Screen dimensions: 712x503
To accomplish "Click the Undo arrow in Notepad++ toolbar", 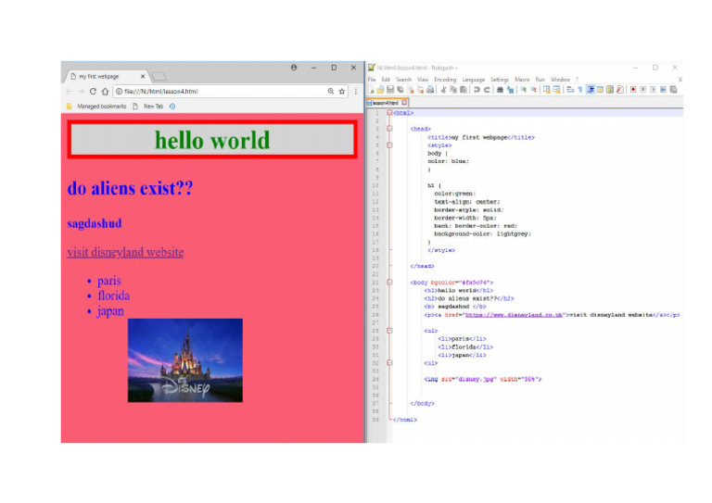I will 477,90.
